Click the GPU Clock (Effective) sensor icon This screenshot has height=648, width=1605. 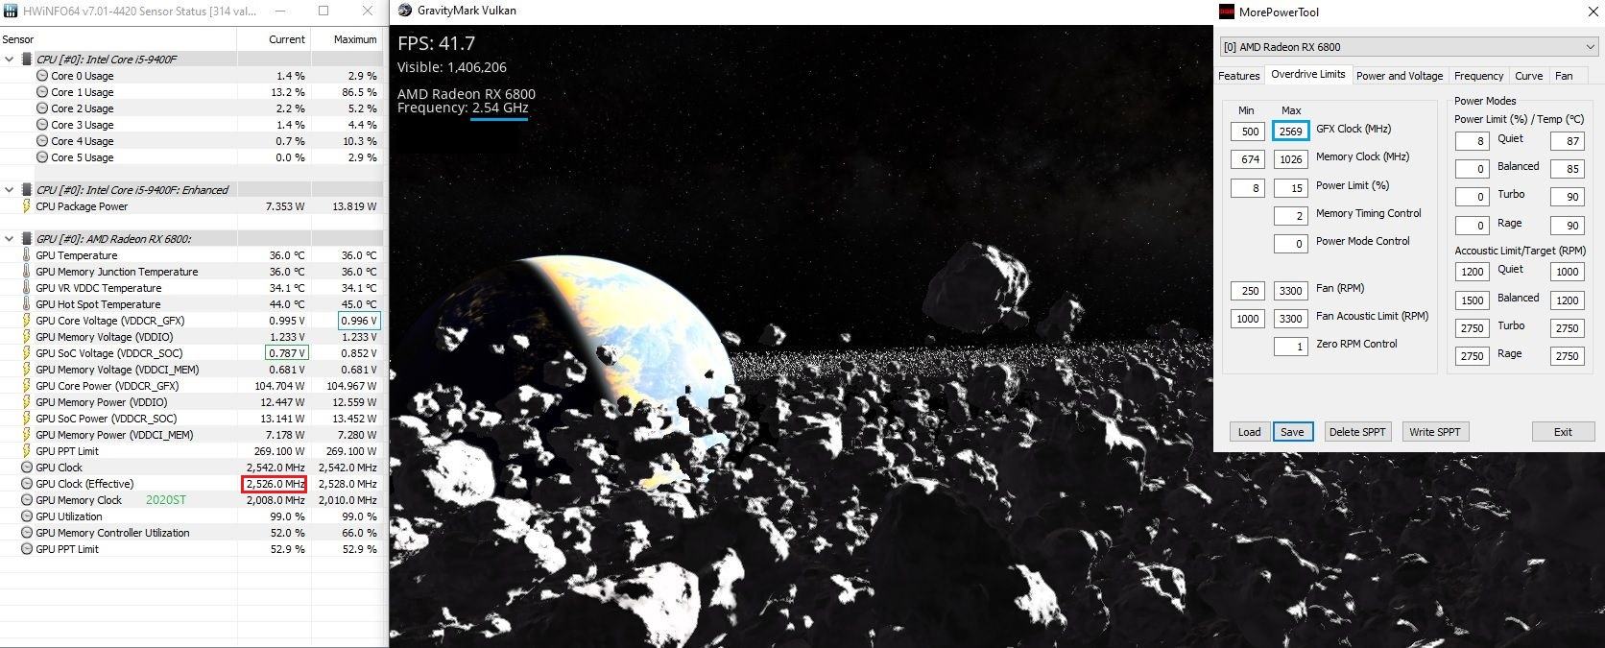(x=26, y=484)
